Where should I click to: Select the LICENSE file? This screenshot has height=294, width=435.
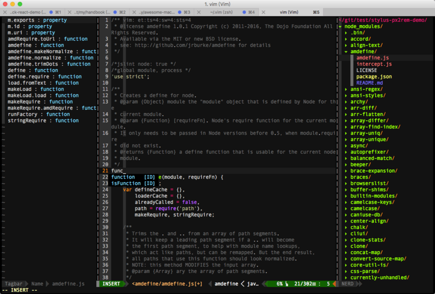click(366, 70)
